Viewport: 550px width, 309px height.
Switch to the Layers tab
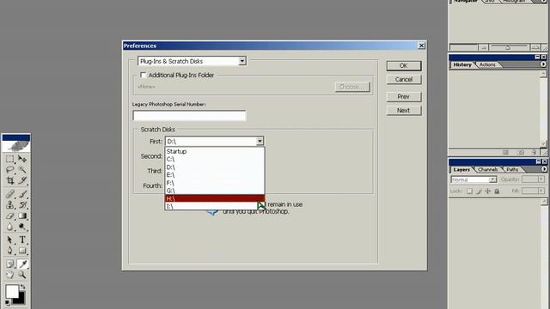point(461,170)
